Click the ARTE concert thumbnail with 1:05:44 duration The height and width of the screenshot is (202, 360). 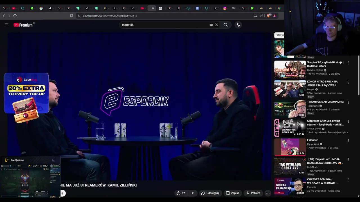pyautogui.click(x=290, y=128)
